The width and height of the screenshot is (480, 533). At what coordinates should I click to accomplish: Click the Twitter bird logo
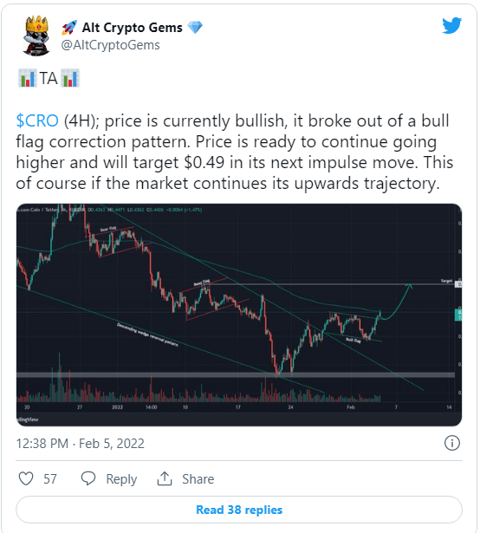tap(451, 25)
